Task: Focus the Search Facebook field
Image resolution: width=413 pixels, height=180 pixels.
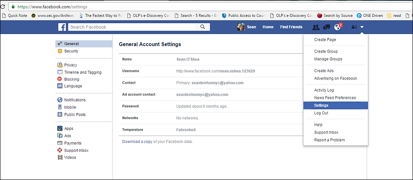Action: click(131, 27)
